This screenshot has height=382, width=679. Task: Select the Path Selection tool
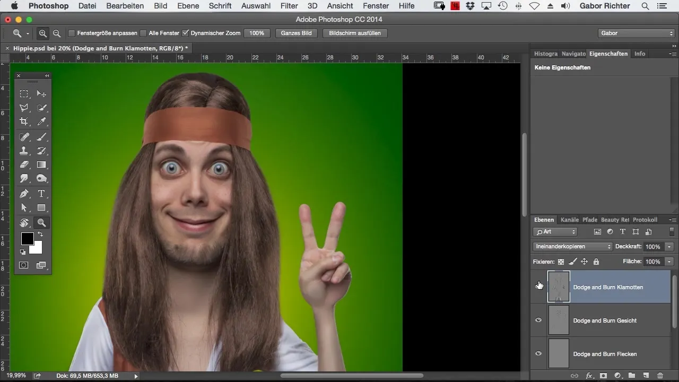[24, 207]
